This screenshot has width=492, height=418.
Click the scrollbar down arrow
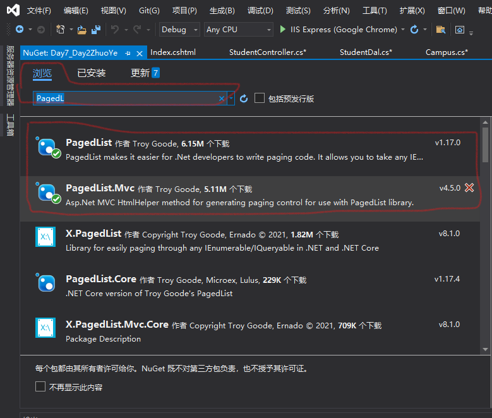[x=486, y=349]
